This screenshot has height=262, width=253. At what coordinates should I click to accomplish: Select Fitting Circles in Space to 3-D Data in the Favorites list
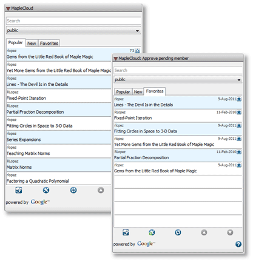click(x=178, y=129)
